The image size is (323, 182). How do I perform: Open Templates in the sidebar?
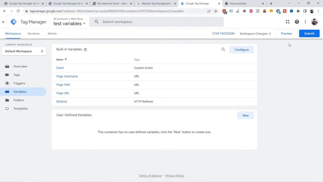(21, 109)
